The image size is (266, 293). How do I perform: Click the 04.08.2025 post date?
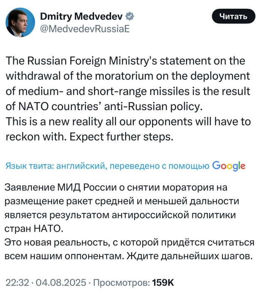[x=61, y=282]
